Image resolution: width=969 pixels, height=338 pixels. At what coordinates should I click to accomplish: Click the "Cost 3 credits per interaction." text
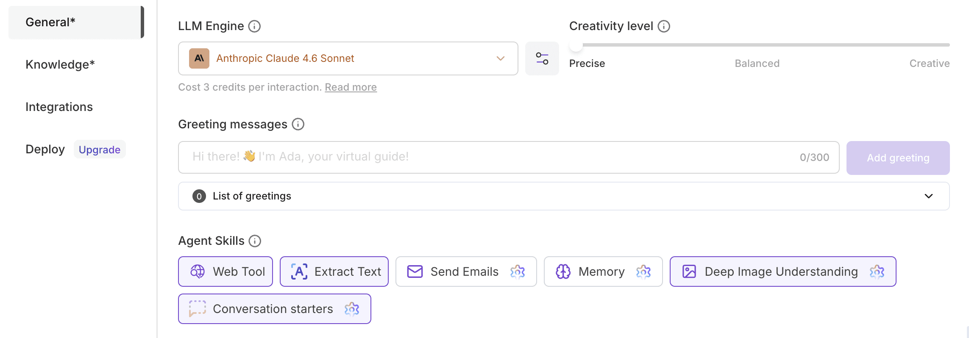pos(250,87)
